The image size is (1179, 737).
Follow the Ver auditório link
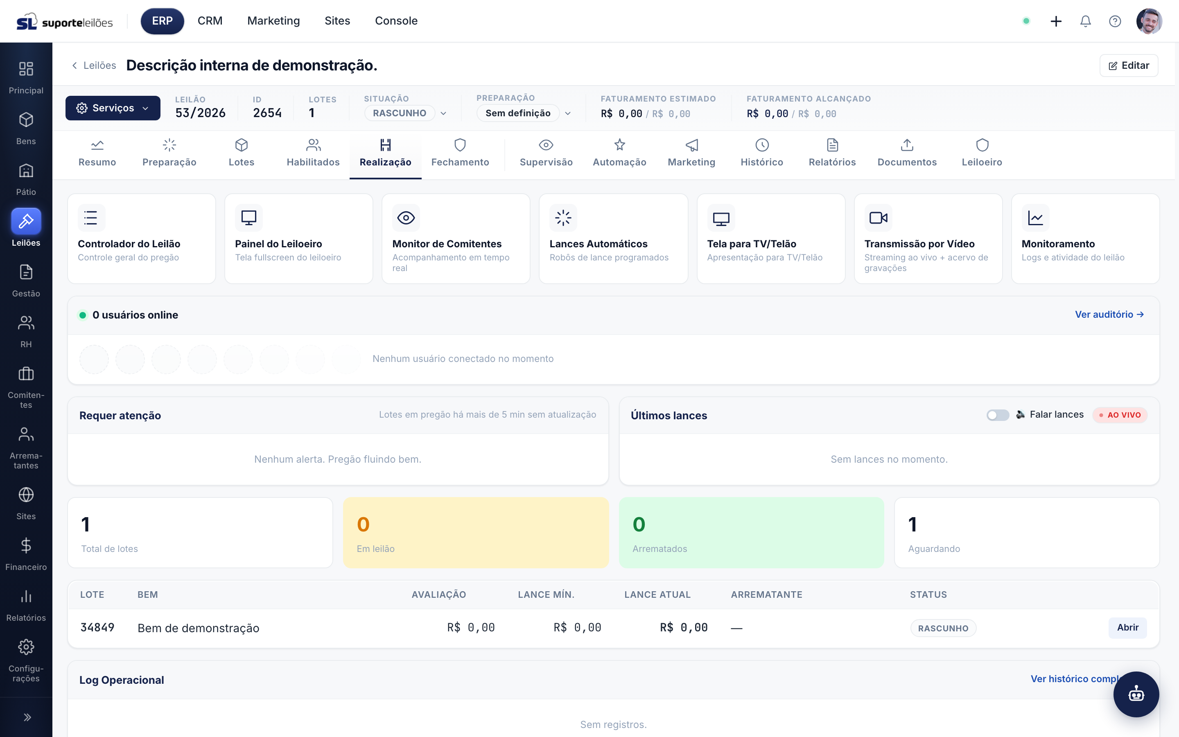click(x=1109, y=314)
